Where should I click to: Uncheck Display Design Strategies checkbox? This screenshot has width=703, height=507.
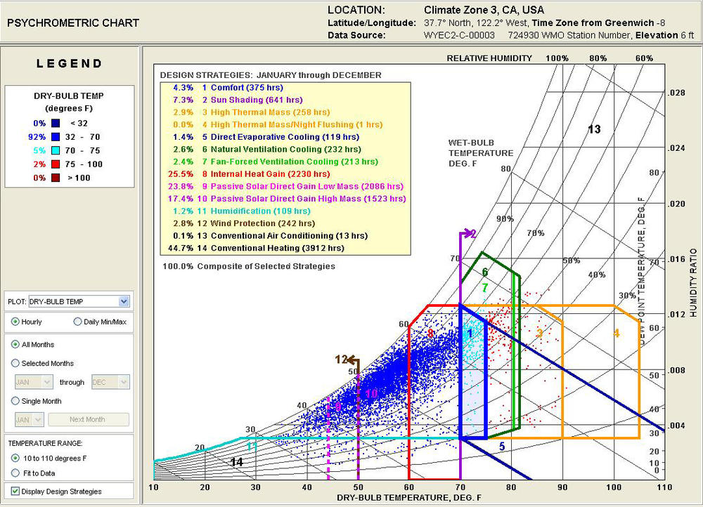coord(15,492)
